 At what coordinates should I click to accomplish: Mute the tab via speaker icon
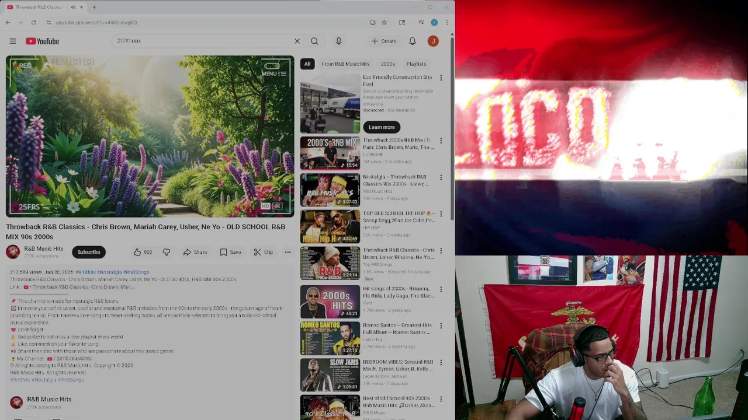click(73, 7)
